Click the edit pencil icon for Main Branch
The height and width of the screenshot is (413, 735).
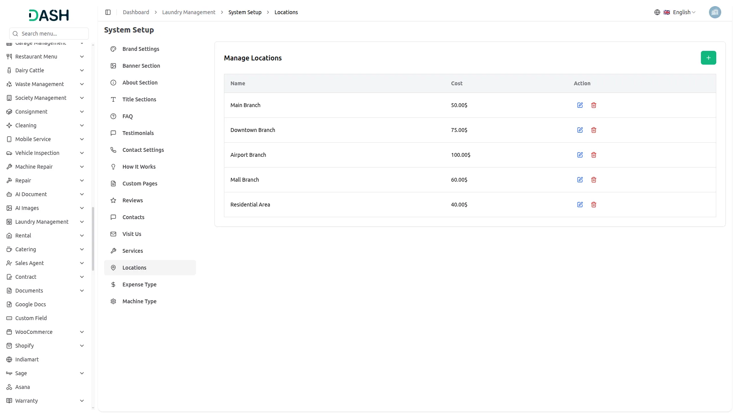pos(580,105)
